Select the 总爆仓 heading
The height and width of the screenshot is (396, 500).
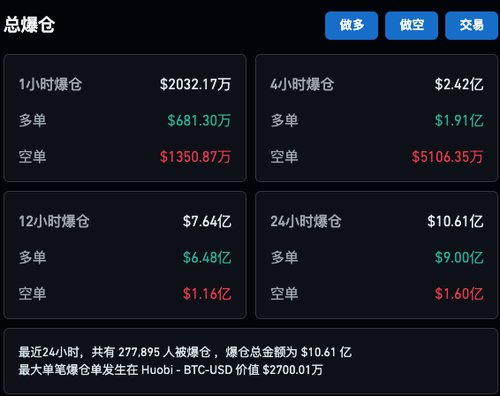pyautogui.click(x=29, y=25)
